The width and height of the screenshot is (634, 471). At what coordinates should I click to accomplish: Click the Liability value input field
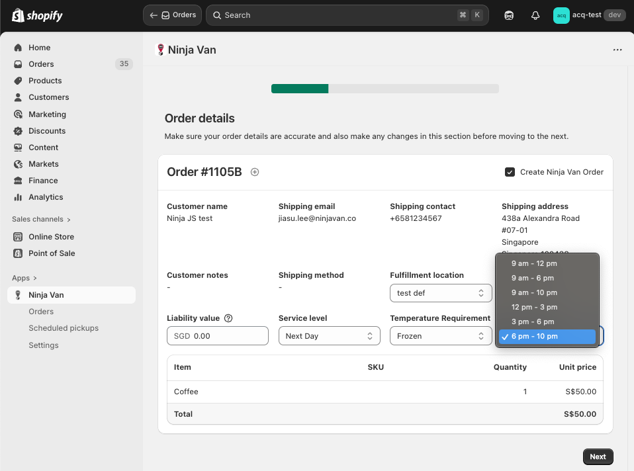pyautogui.click(x=228, y=336)
